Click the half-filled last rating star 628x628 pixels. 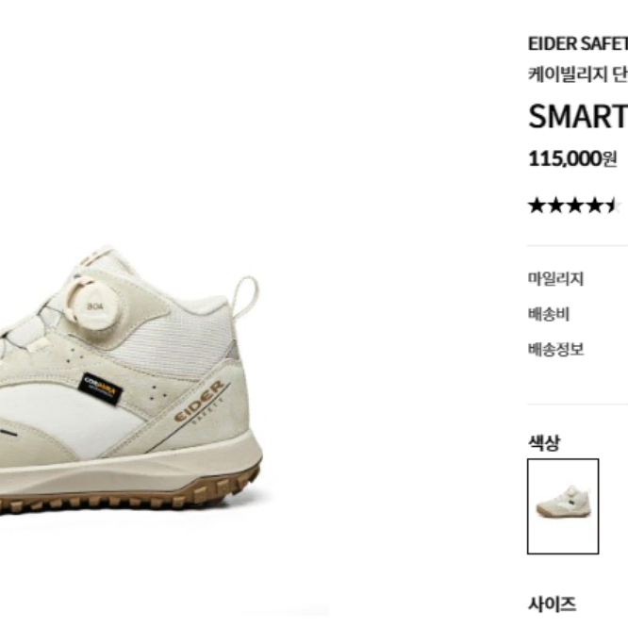612,206
